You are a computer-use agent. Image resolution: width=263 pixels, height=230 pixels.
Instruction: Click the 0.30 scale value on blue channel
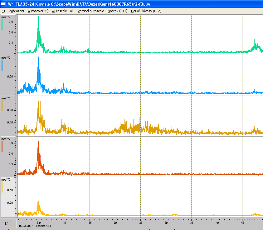[x=10, y=77]
